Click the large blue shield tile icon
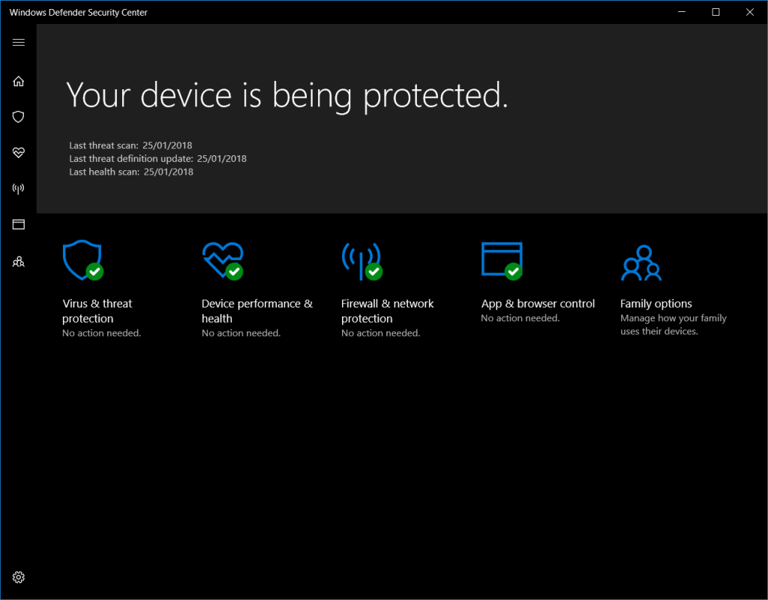Image resolution: width=768 pixels, height=600 pixels. pos(82,260)
